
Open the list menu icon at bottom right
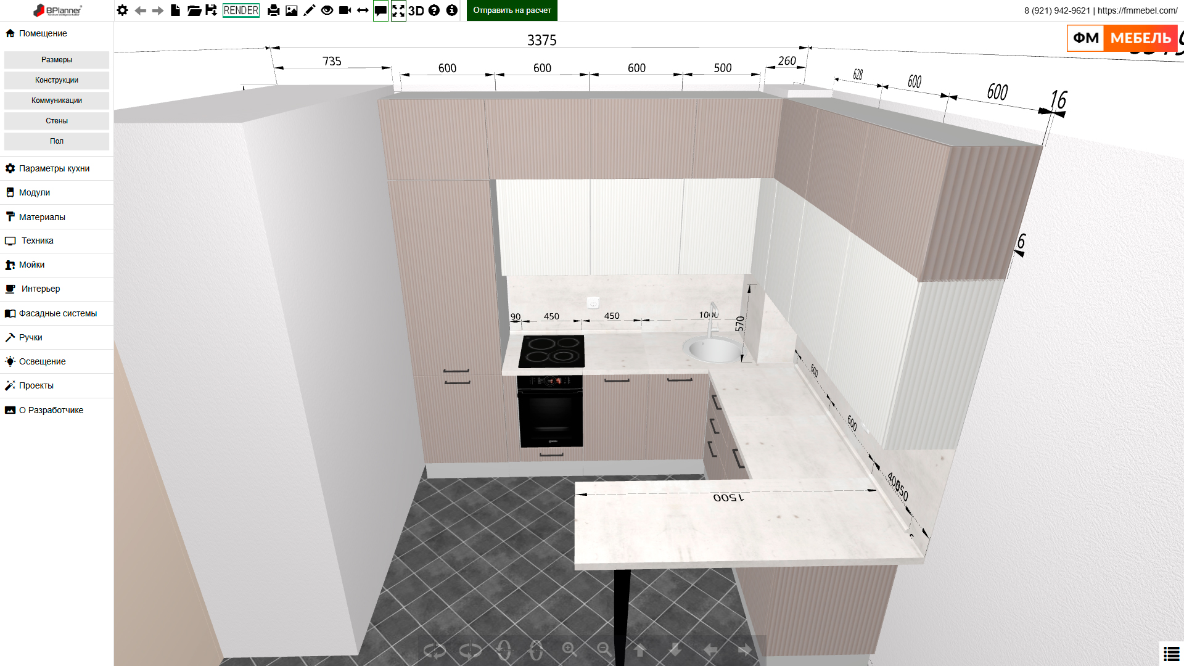click(1171, 654)
